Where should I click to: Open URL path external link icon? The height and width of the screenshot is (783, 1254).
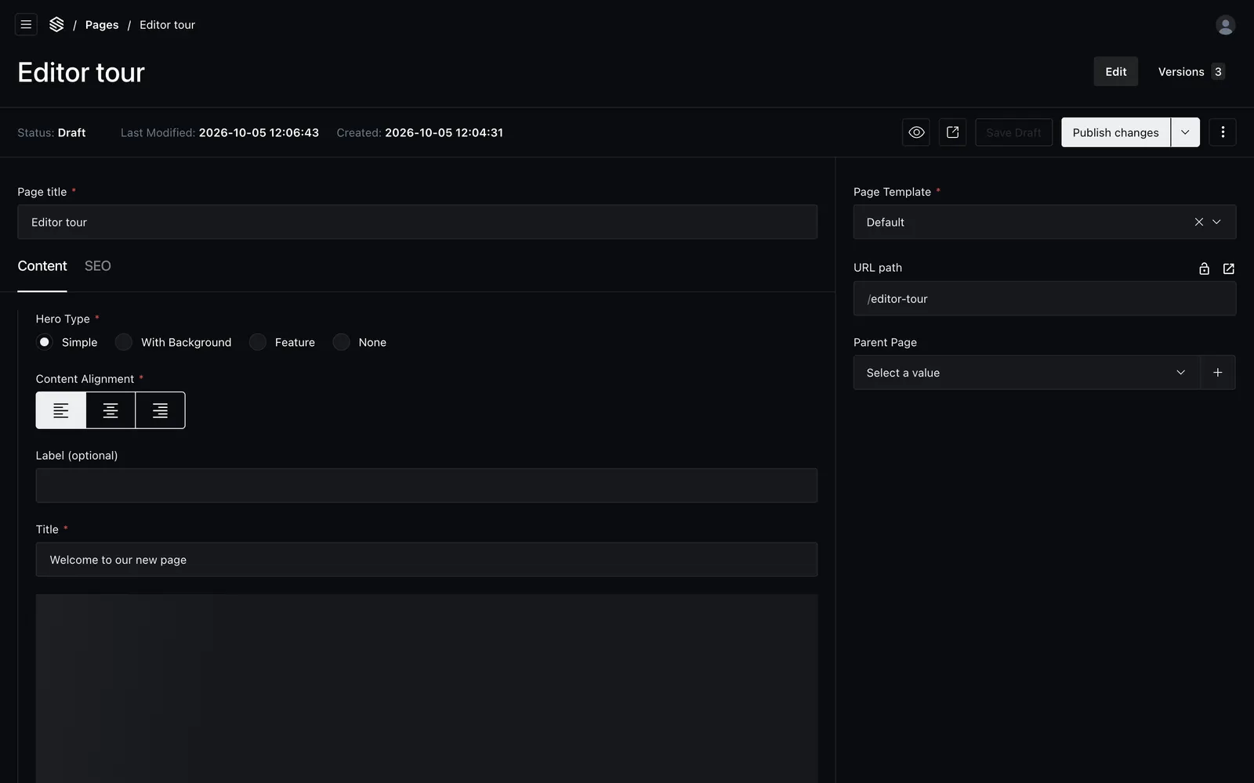(x=1228, y=269)
